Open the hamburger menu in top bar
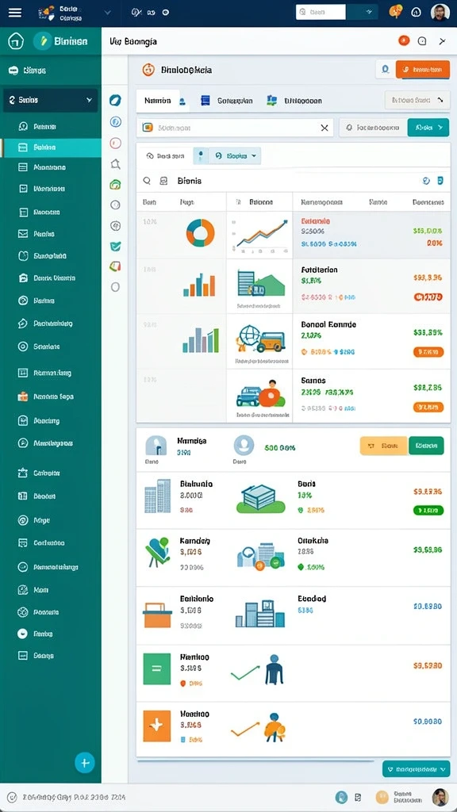Viewport: 457px width, 812px height. tap(15, 13)
